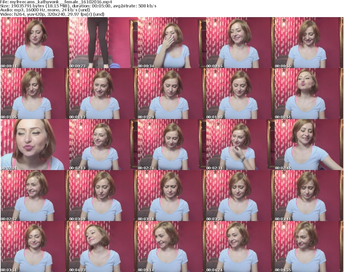
Task: Click the close-up frame at 00:02:01
Action: [x=34, y=145]
